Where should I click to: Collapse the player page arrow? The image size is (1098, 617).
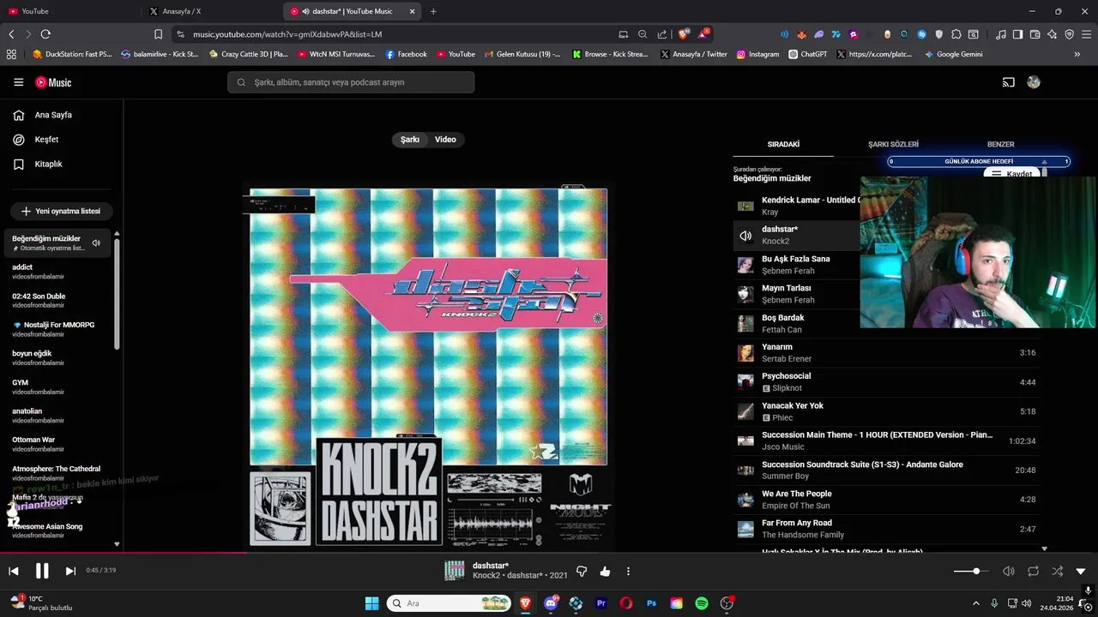[1081, 571]
